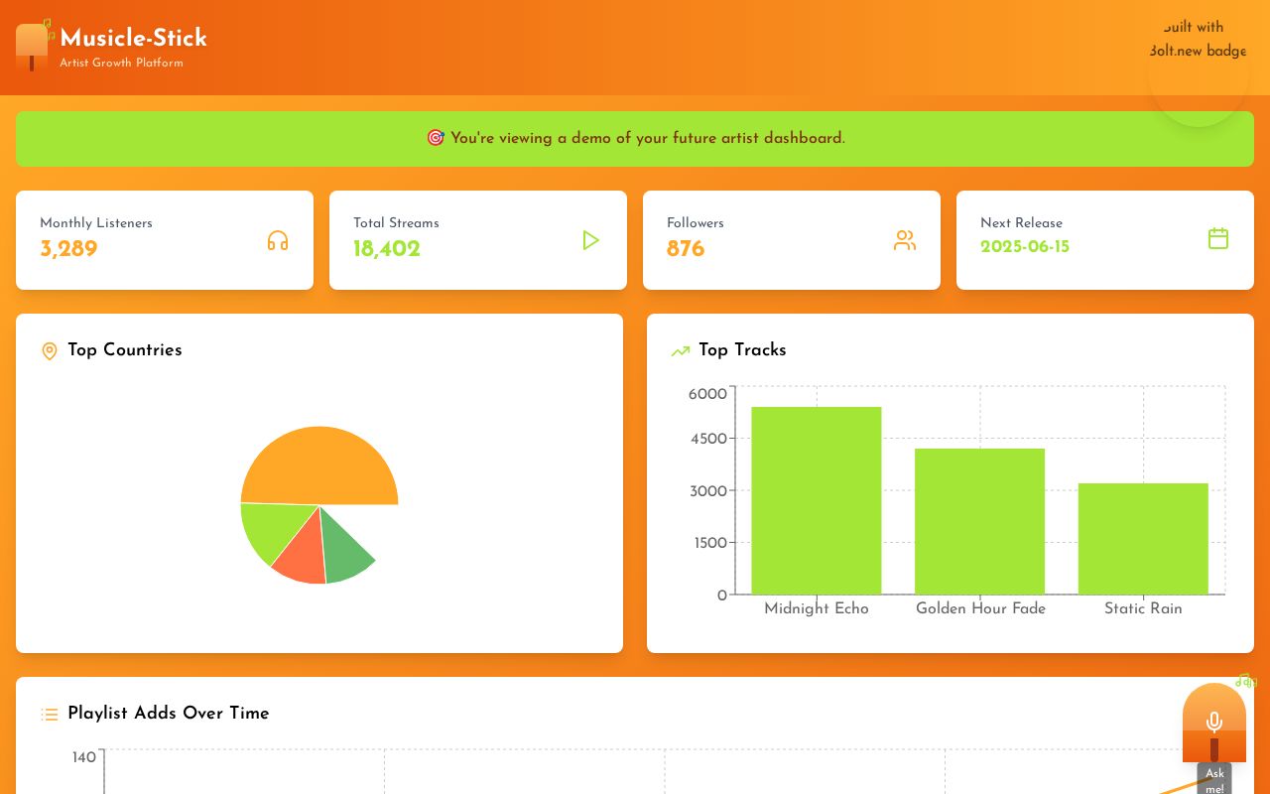Click the headphones icon in Monthly Listeners card
This screenshot has width=1270, height=794.
[278, 240]
